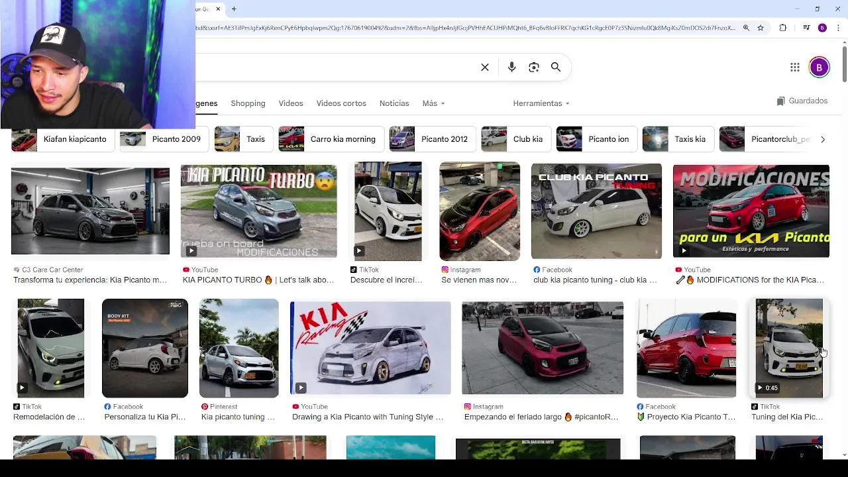This screenshot has height=477, width=848.
Task: Open the Google account avatar menu
Action: coord(820,68)
